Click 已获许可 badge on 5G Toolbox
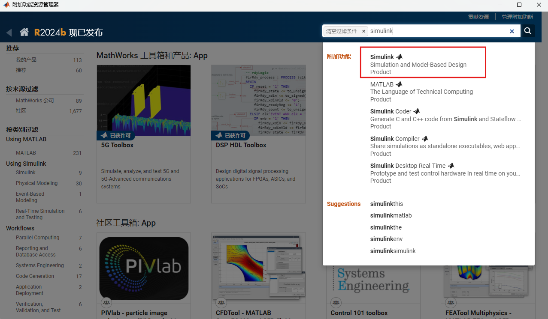Image resolution: width=548 pixels, height=319 pixels. [116, 136]
